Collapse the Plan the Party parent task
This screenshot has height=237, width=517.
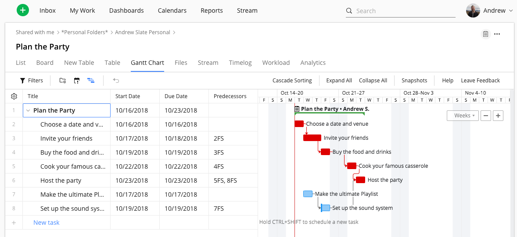click(x=28, y=111)
